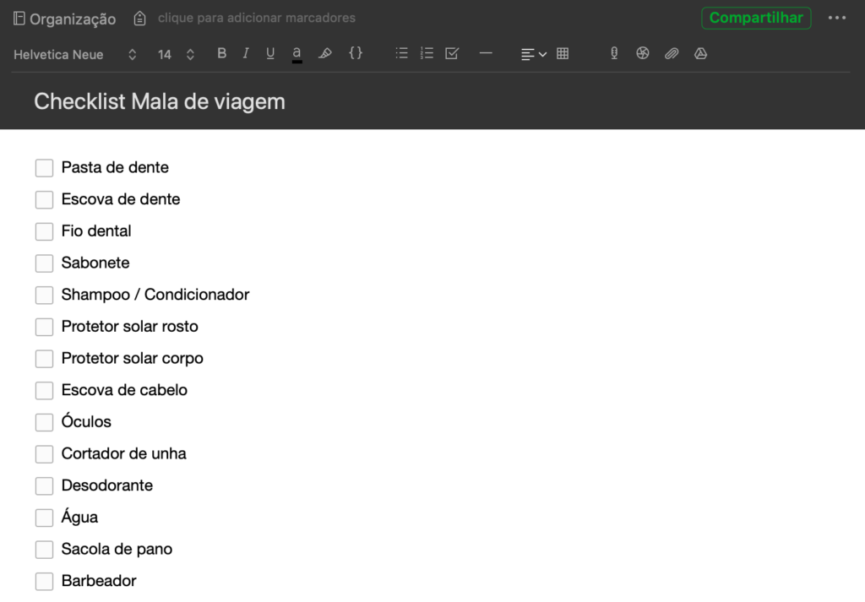The height and width of the screenshot is (602, 865).
Task: Click the text 'Água'
Action: (79, 517)
